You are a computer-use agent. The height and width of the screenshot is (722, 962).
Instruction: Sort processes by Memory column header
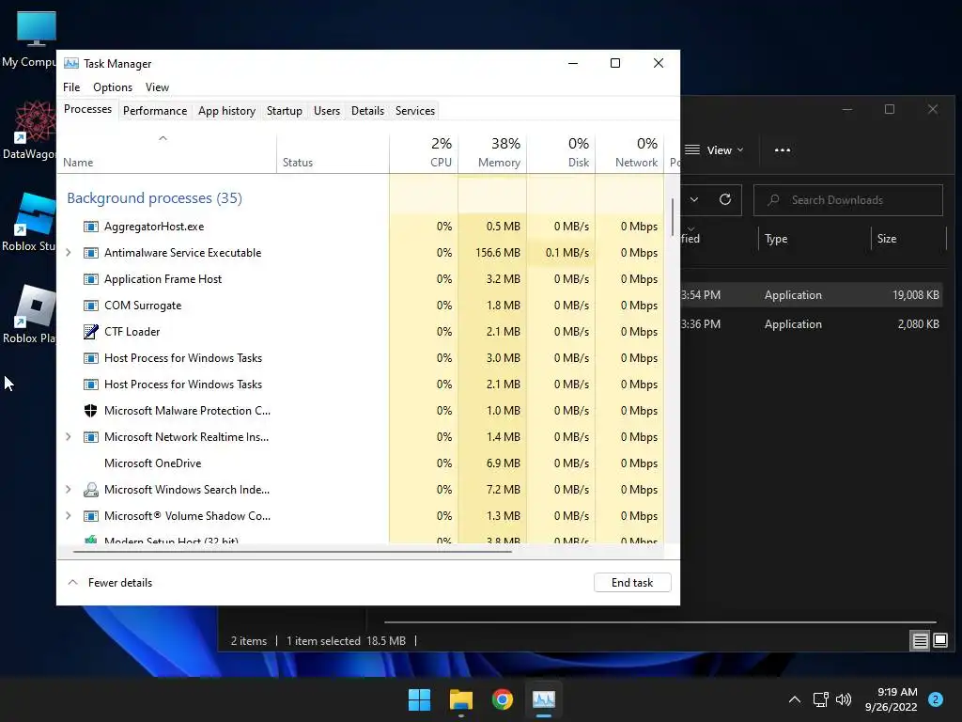[x=492, y=153]
